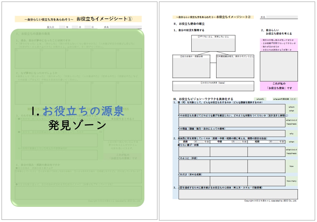The height and width of the screenshot is (222, 317).
Task: Click the 短期 period header cell
Action: coord(267,142)
